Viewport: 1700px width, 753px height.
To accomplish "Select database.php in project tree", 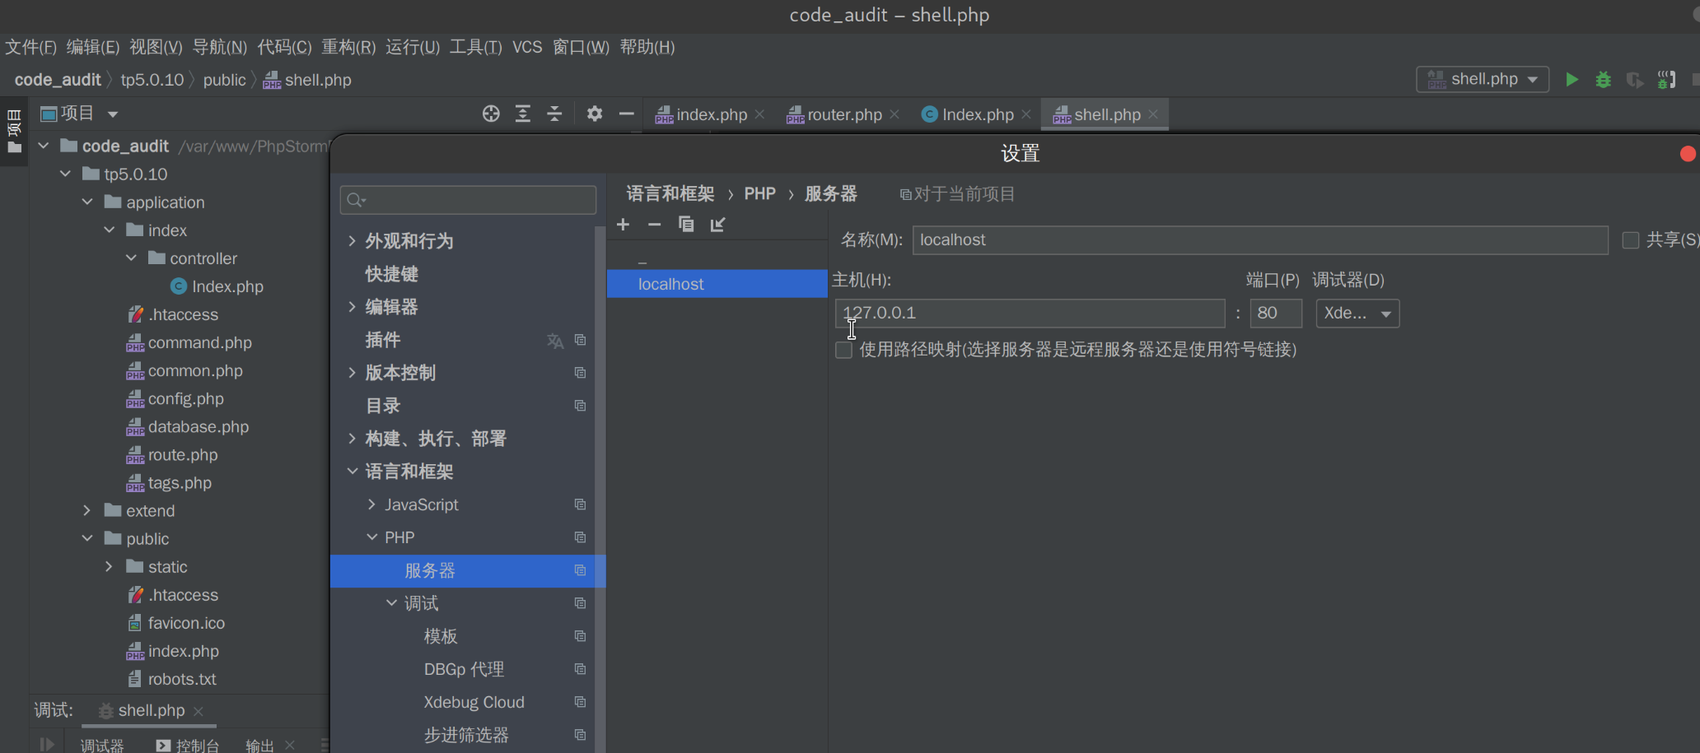I will [198, 427].
